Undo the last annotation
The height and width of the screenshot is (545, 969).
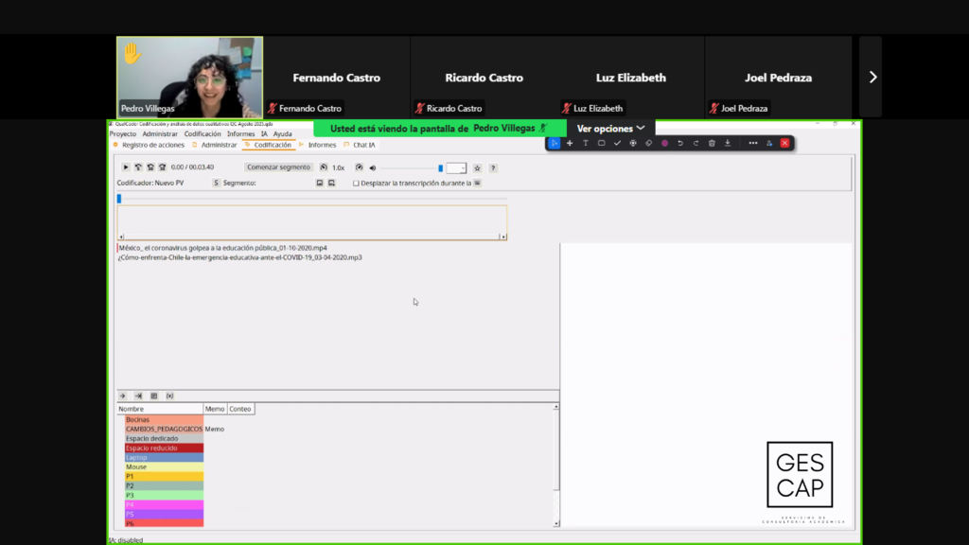(x=679, y=143)
